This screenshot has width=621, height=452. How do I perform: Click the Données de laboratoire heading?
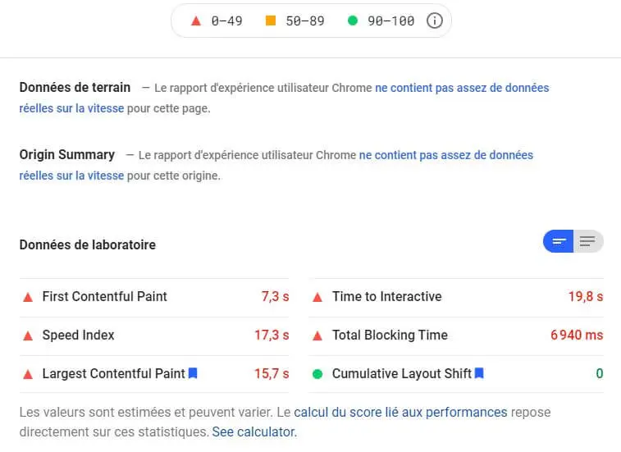point(88,244)
